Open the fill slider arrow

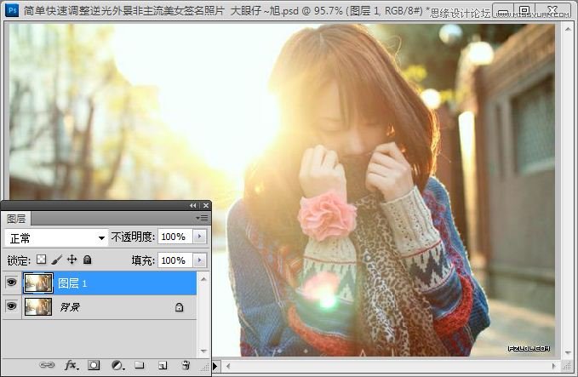[x=200, y=260]
